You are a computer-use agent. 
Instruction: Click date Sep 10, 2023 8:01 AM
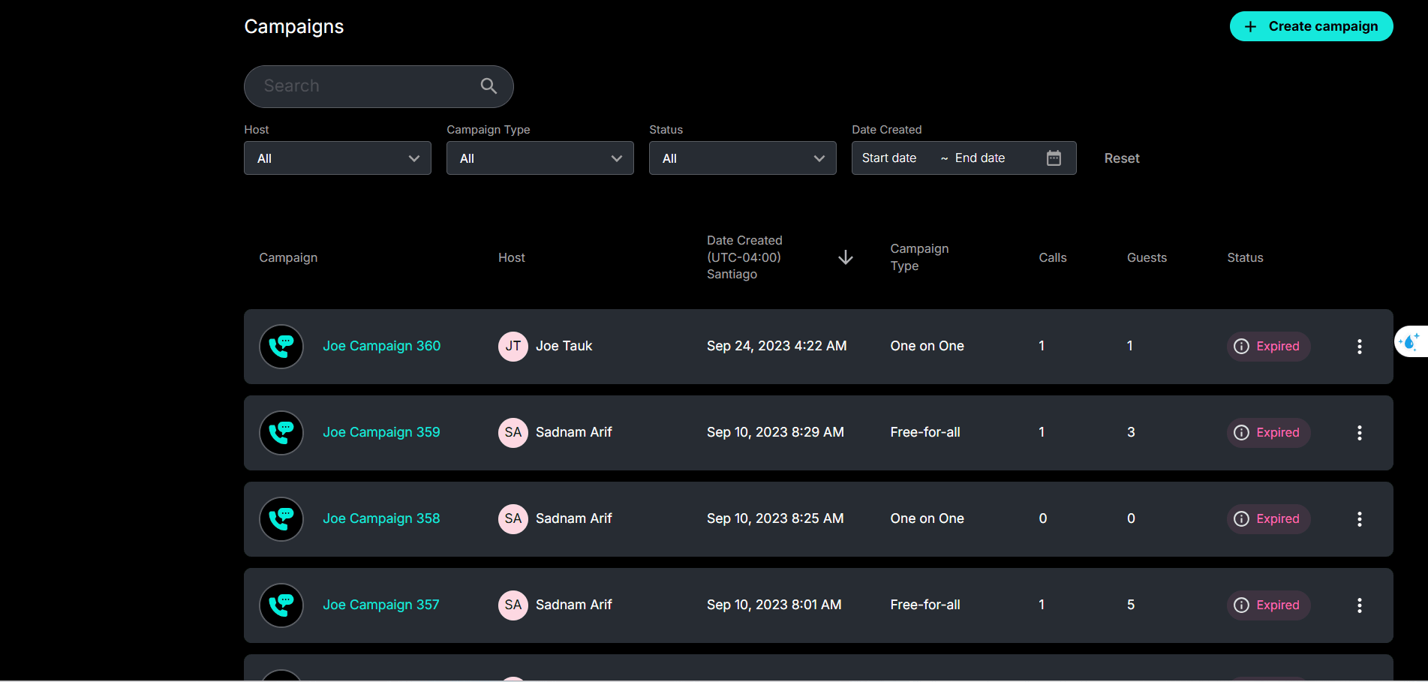pos(774,605)
